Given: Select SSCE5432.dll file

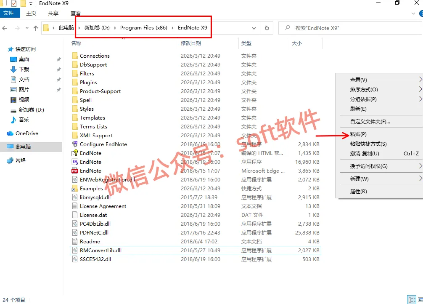Looking at the screenshot, I should (95, 259).
